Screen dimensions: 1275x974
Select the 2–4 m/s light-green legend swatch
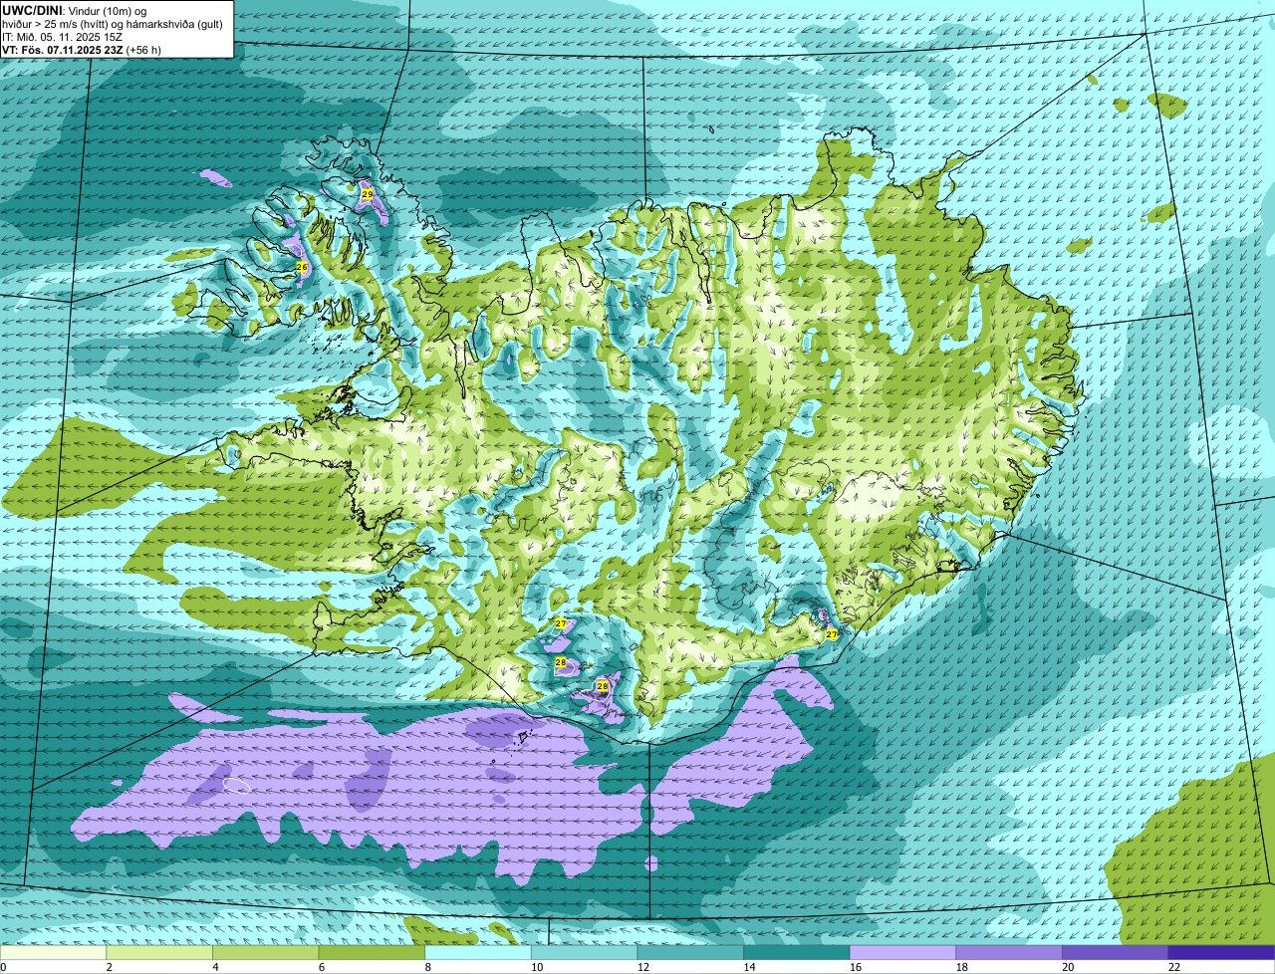click(159, 953)
